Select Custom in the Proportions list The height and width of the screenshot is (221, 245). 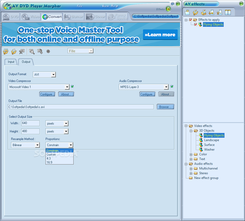[x=59, y=155]
